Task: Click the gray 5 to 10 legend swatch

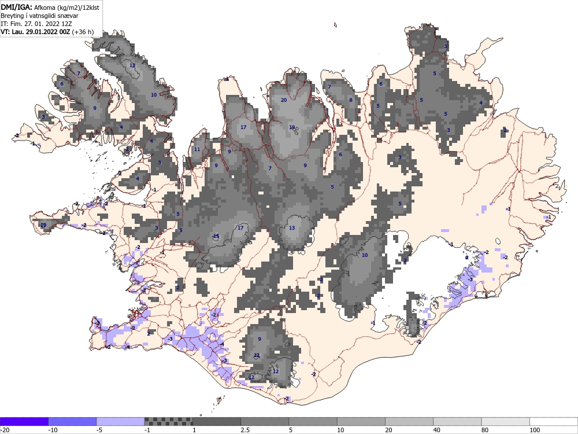Action: pyautogui.click(x=313, y=421)
